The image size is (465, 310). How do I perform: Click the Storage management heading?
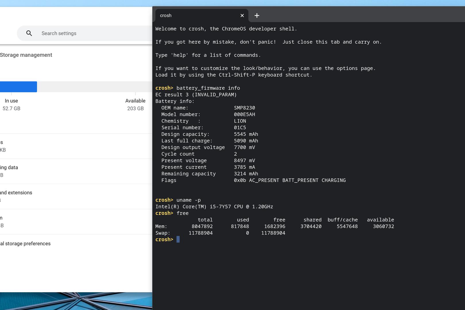(x=26, y=55)
